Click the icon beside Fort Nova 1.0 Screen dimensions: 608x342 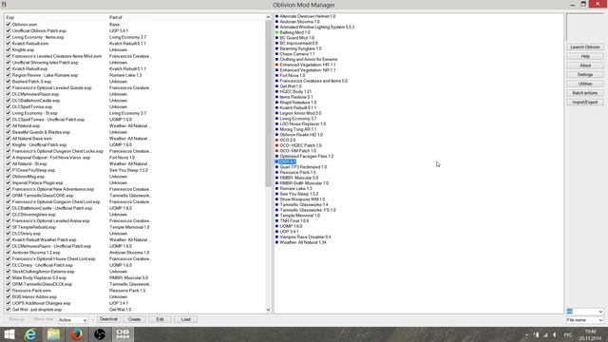click(x=276, y=76)
